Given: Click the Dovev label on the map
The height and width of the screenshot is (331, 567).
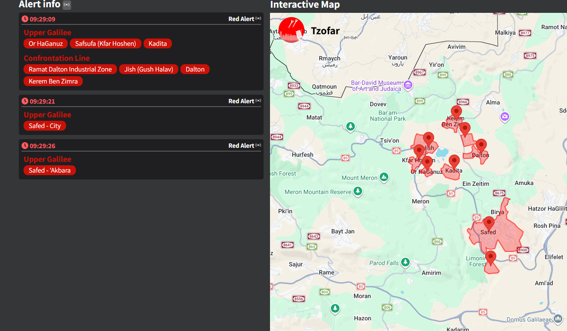Looking at the screenshot, I should 378,104.
